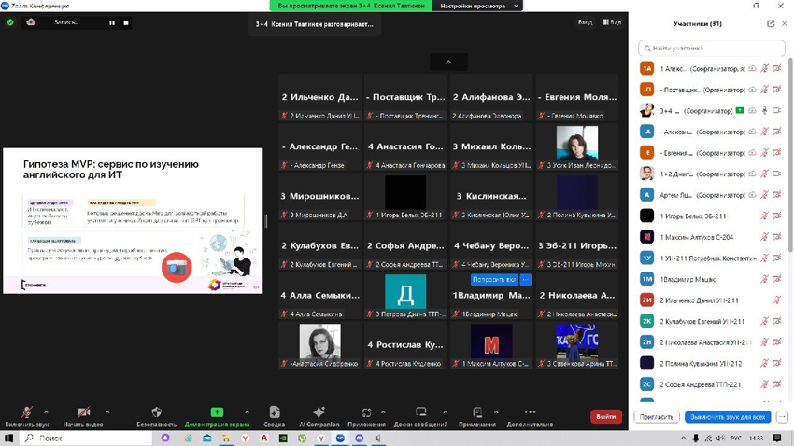Stop the meeting recording
The image size is (794, 446).
[x=126, y=22]
